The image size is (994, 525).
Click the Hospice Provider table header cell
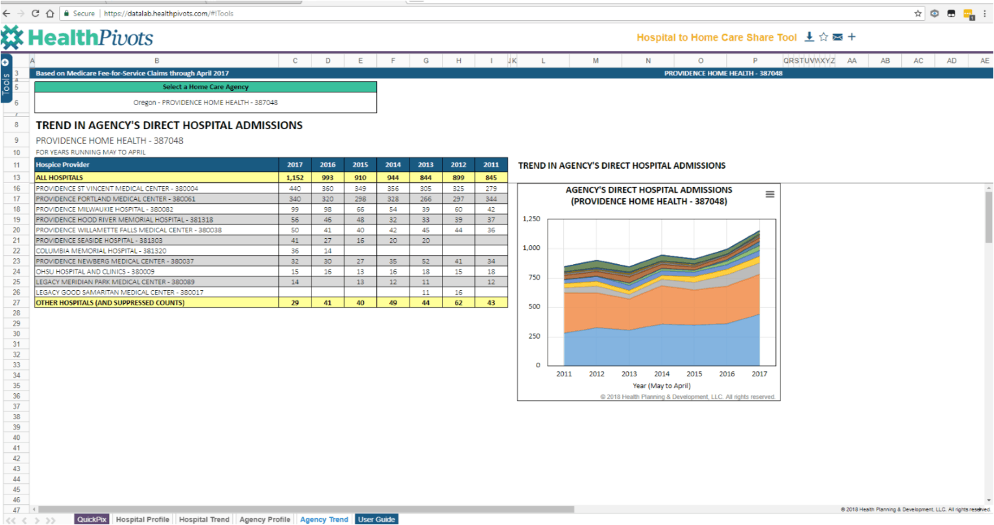pyautogui.click(x=157, y=165)
